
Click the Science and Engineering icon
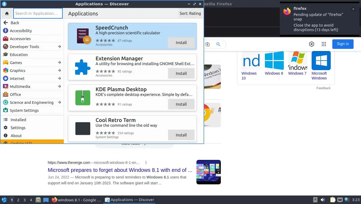point(6,103)
